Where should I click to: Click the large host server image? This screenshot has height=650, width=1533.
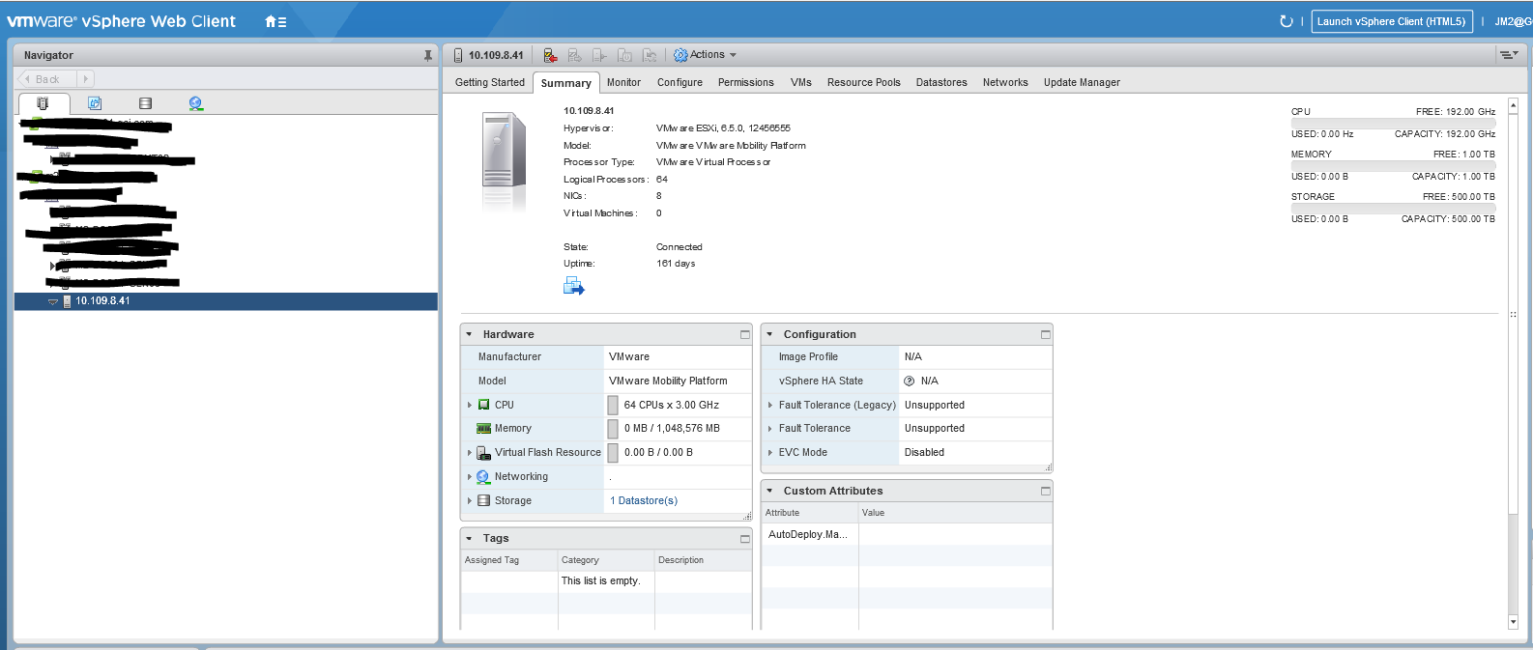(504, 150)
